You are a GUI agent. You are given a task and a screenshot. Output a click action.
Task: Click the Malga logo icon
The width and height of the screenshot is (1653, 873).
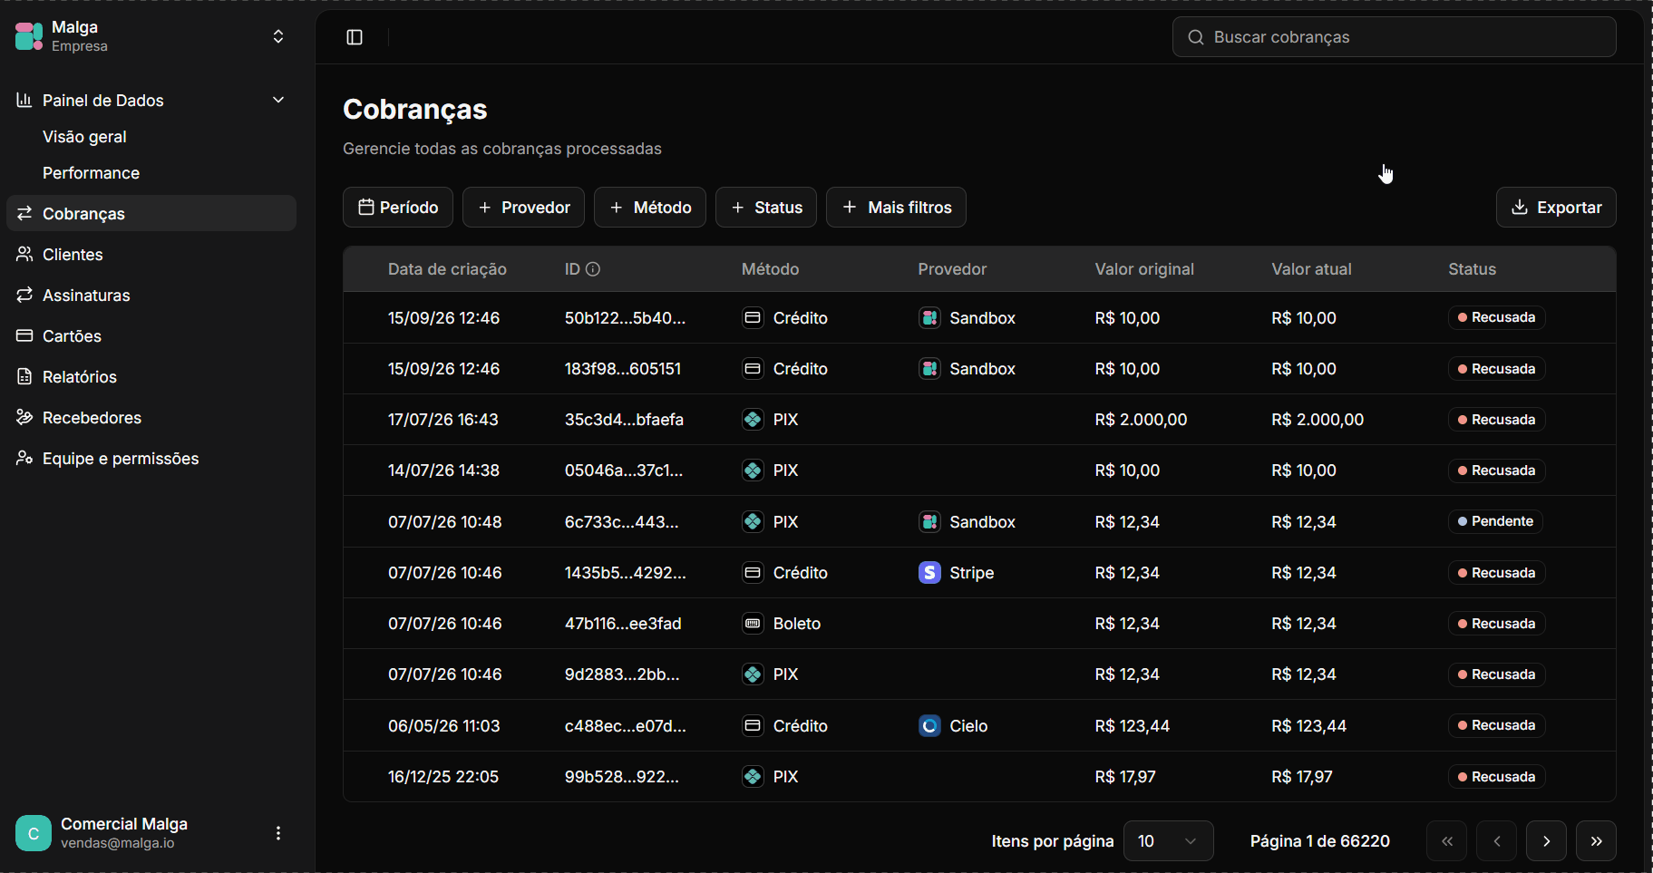pyautogui.click(x=29, y=36)
